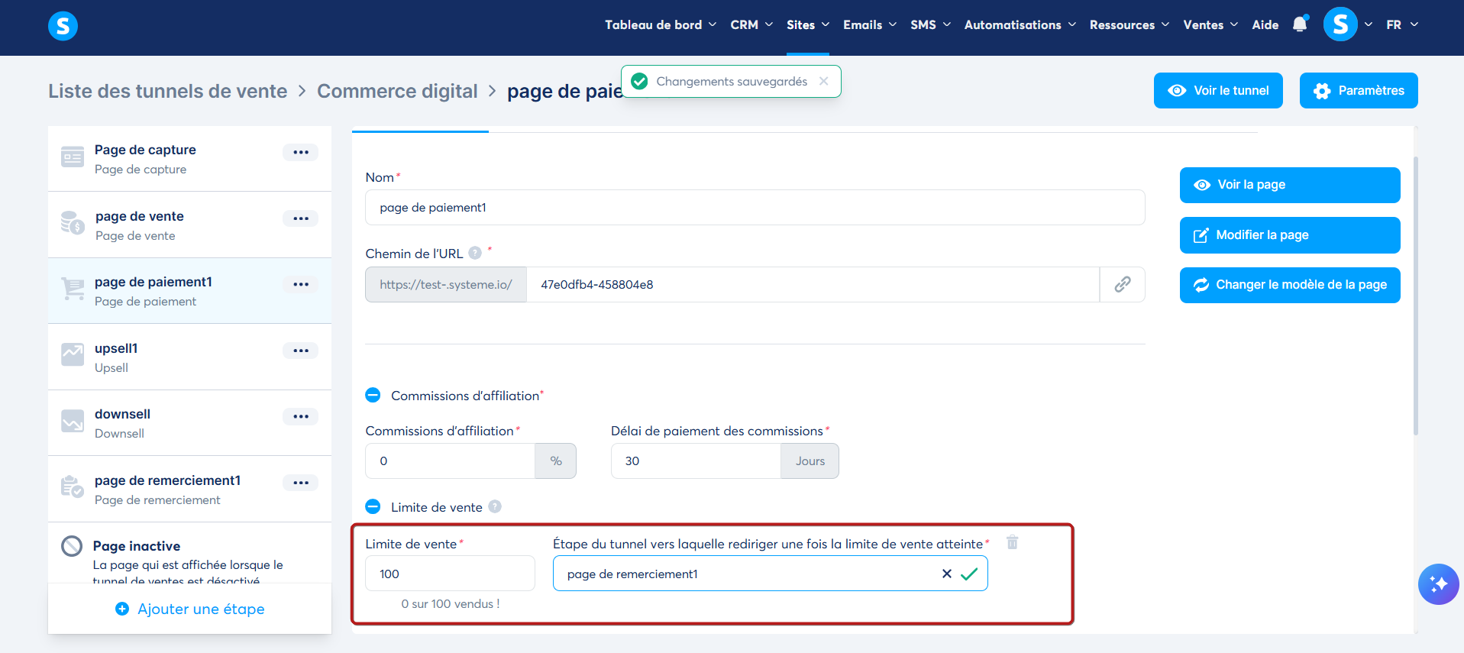Image resolution: width=1464 pixels, height=653 pixels.
Task: Open the three-dot menu for Page de capture
Action: pyautogui.click(x=301, y=152)
